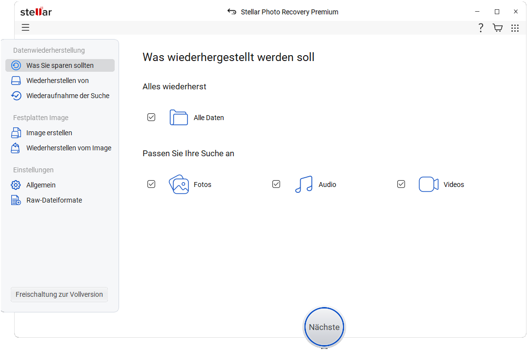The width and height of the screenshot is (528, 350).
Task: Open the hamburger menu
Action: (25, 28)
